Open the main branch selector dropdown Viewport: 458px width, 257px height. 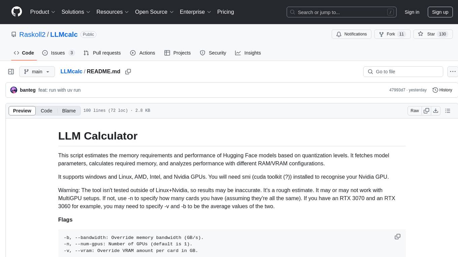pyautogui.click(x=37, y=72)
